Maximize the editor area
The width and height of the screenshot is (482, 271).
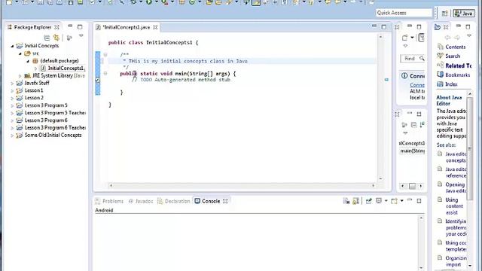[384, 27]
